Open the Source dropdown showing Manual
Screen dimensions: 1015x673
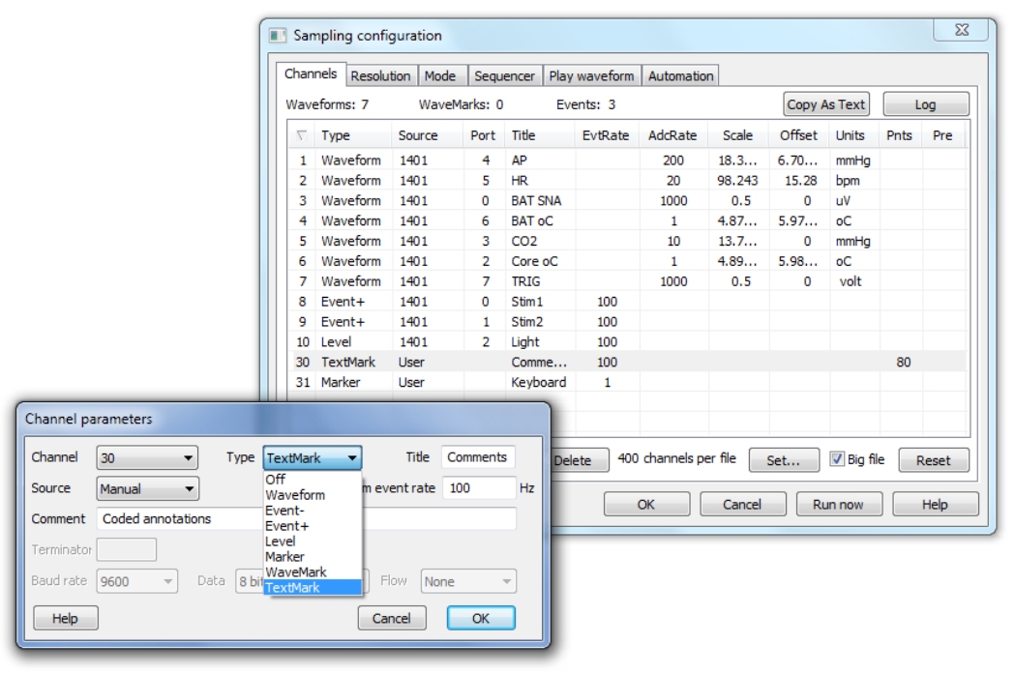(147, 488)
